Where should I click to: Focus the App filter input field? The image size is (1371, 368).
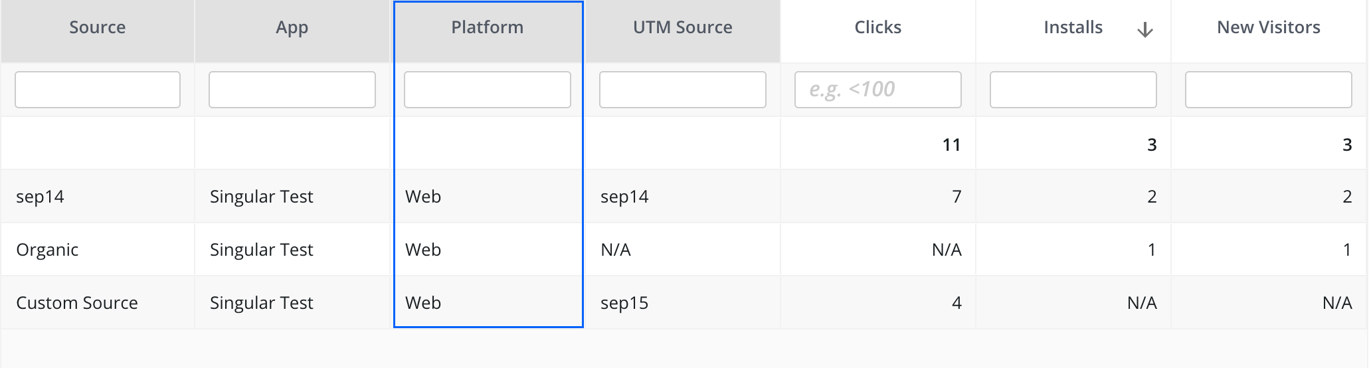292,90
